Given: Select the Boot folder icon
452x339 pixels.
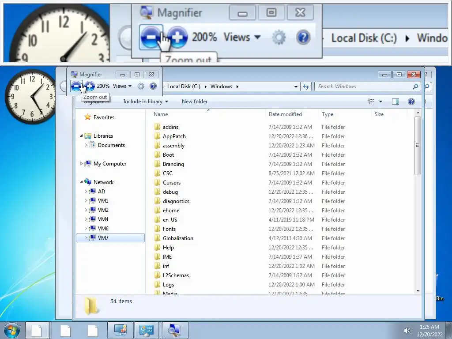Looking at the screenshot, I should (157, 155).
